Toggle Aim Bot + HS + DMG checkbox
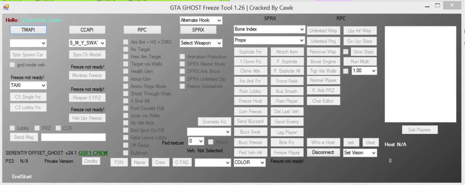The height and width of the screenshot is (185, 465). pyautogui.click(x=126, y=42)
